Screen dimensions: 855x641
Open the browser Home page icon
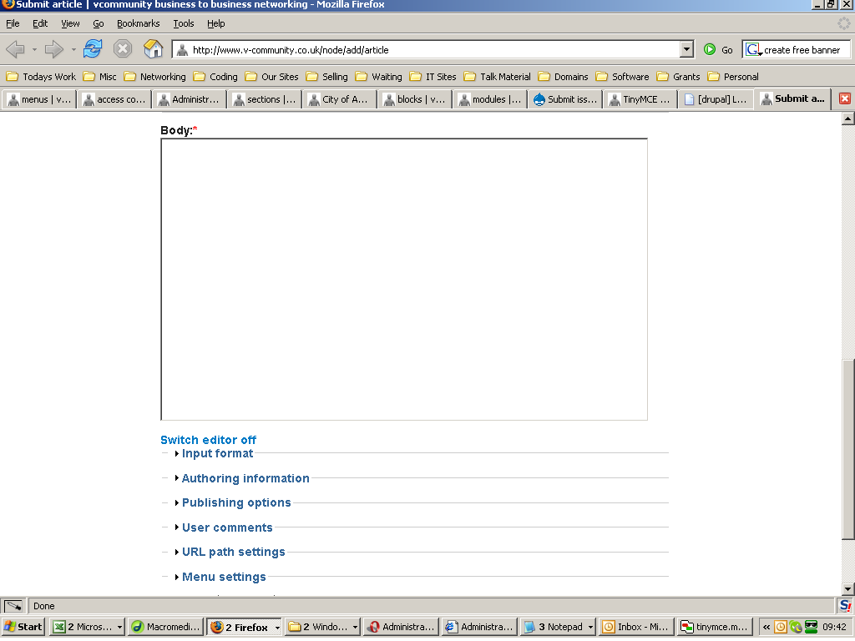[153, 48]
